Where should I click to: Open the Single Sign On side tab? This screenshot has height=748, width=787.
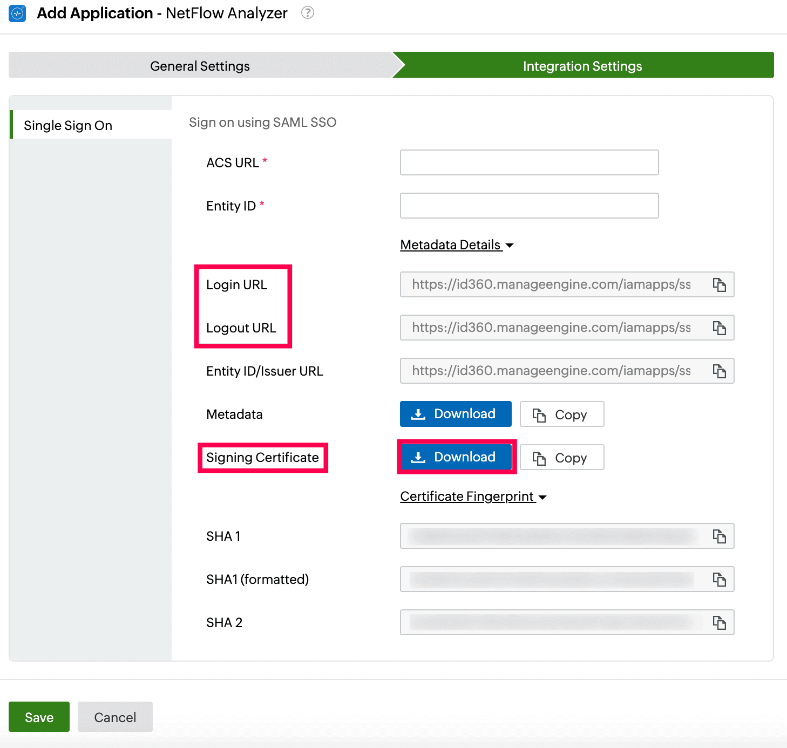[91, 125]
